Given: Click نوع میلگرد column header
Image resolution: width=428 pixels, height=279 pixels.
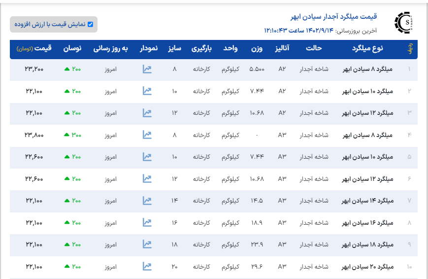Looking at the screenshot, I should coord(367,49).
